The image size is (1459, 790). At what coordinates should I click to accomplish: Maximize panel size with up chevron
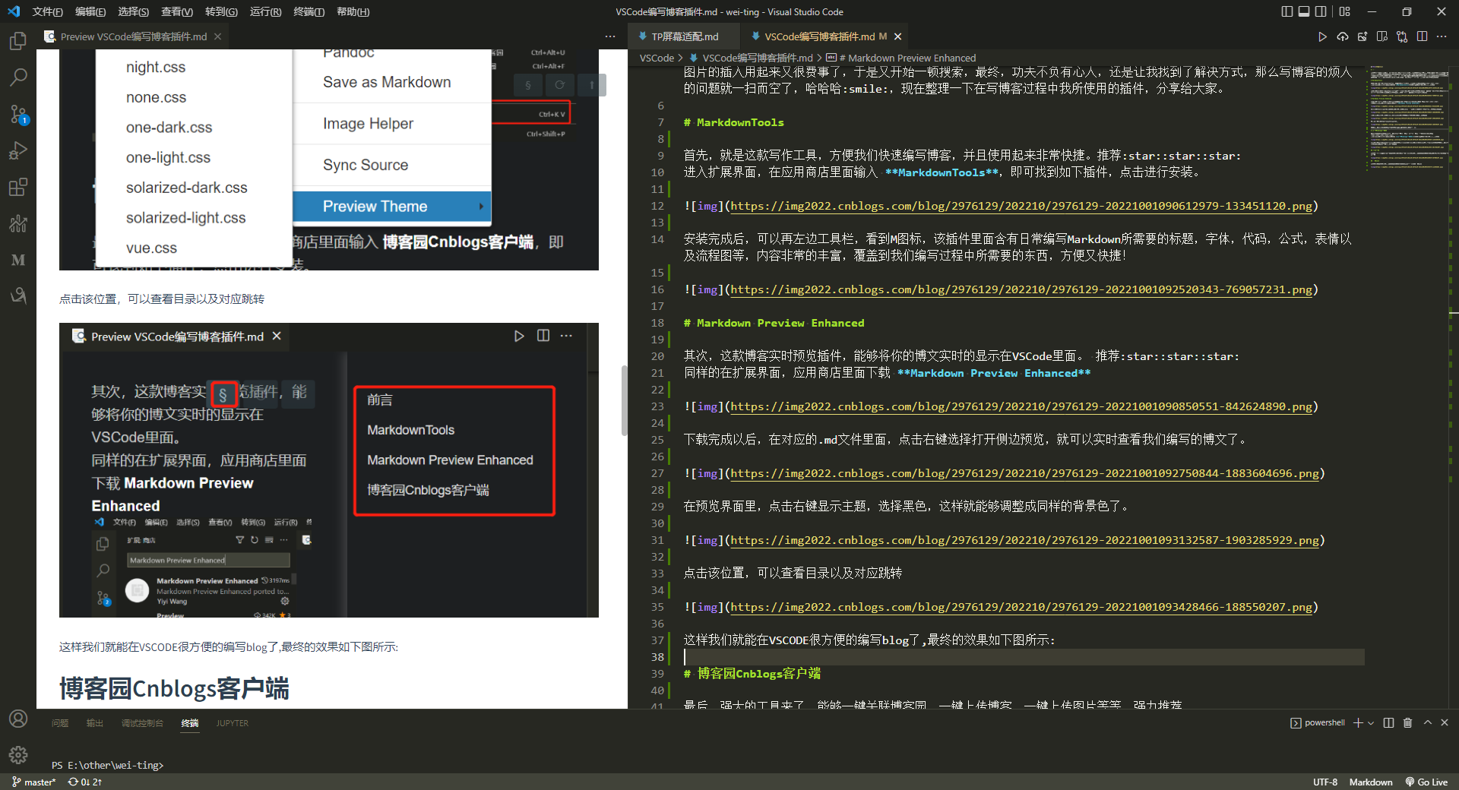coord(1427,723)
